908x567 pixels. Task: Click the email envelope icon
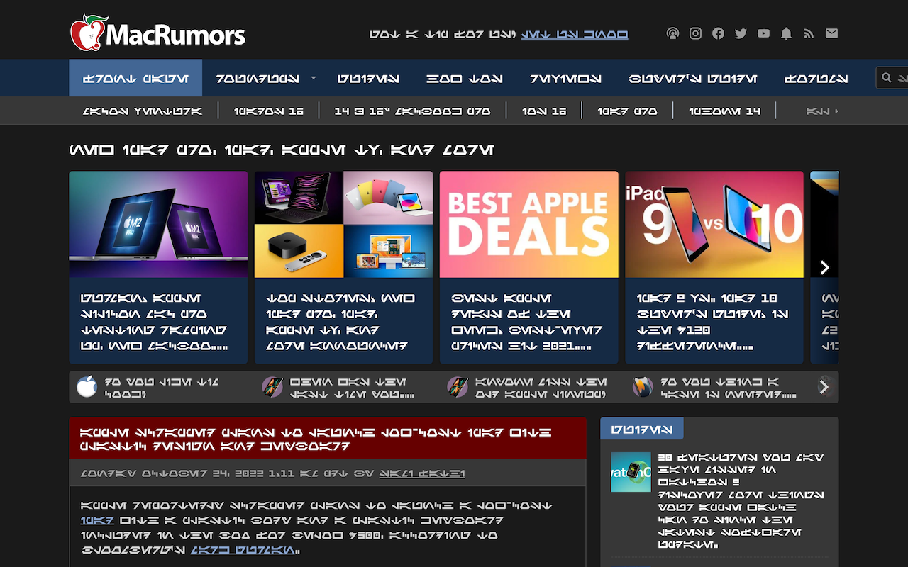[x=831, y=33]
